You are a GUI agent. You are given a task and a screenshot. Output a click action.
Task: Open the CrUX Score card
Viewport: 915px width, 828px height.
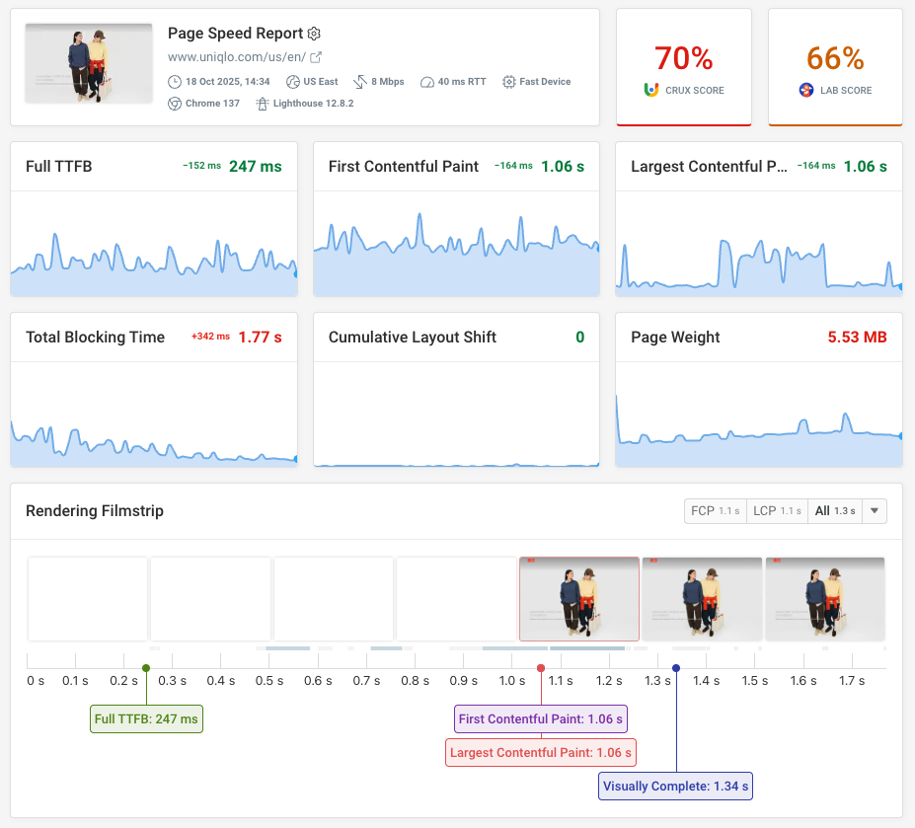(x=684, y=68)
